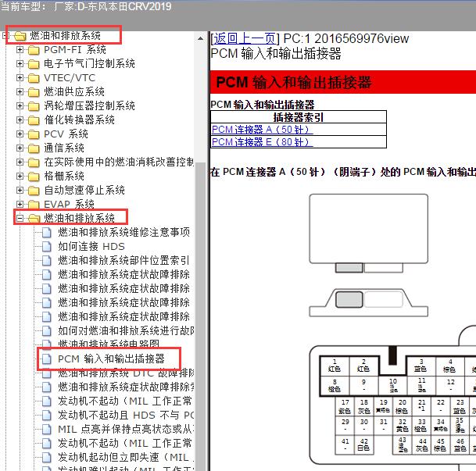Image resolution: width=476 pixels, height=471 pixels.
Task: Click the tree panel vertical scrollbar thumb
Action: [x=200, y=316]
